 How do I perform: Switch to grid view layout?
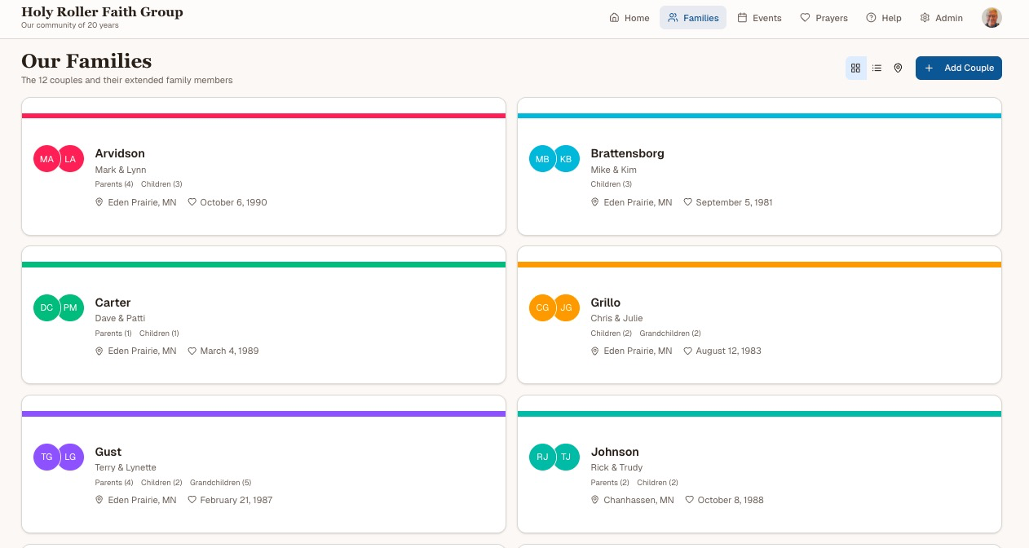pyautogui.click(x=855, y=68)
